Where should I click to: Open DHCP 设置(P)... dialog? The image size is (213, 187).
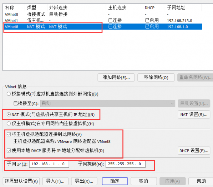pos(194,151)
